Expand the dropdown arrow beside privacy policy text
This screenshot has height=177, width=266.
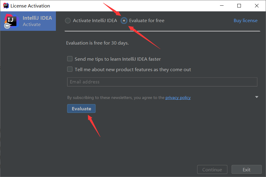[257, 97]
